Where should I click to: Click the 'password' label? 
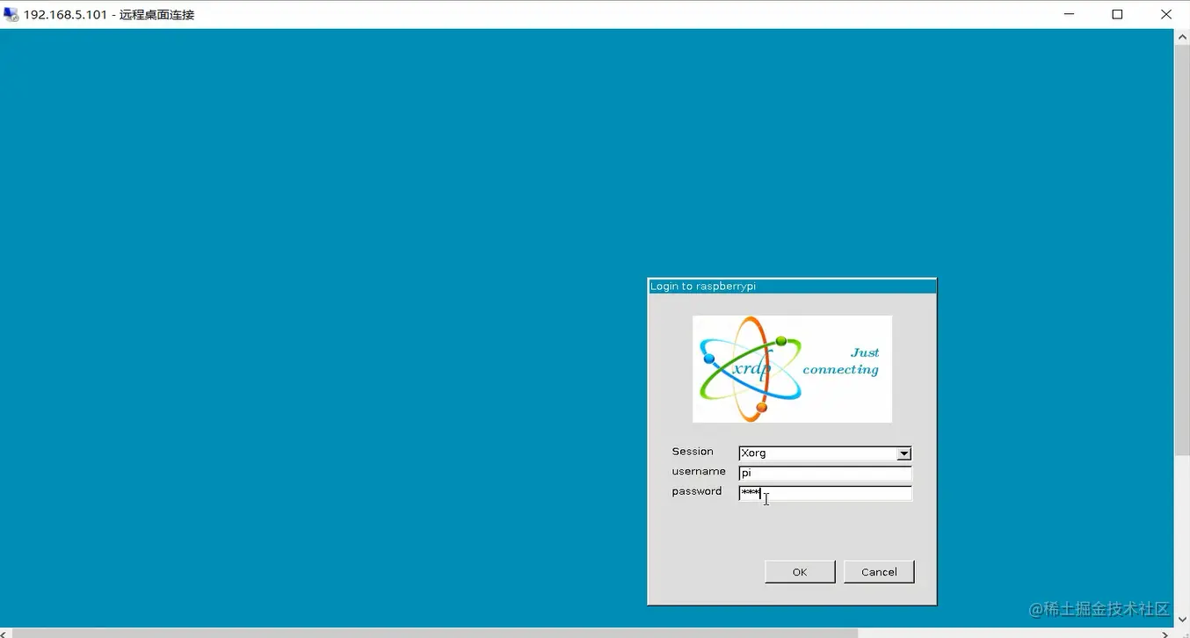696,492
